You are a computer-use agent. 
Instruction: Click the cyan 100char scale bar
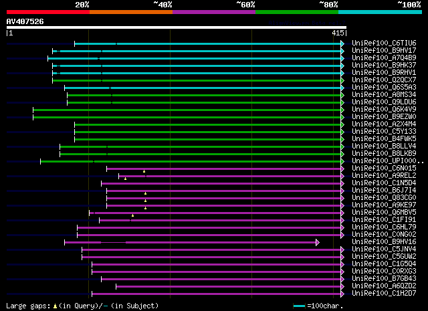pyautogui.click(x=299, y=306)
